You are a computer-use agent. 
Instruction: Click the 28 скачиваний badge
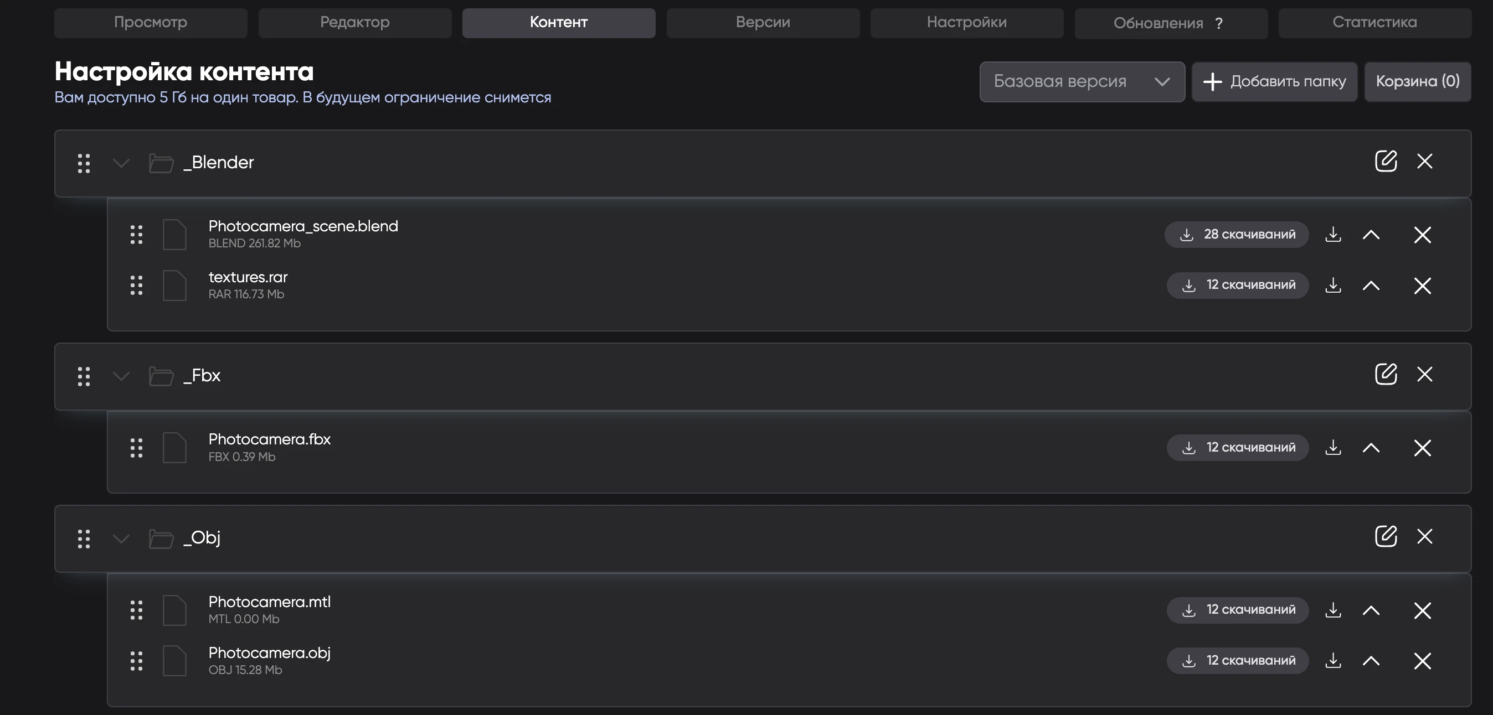[1237, 235]
